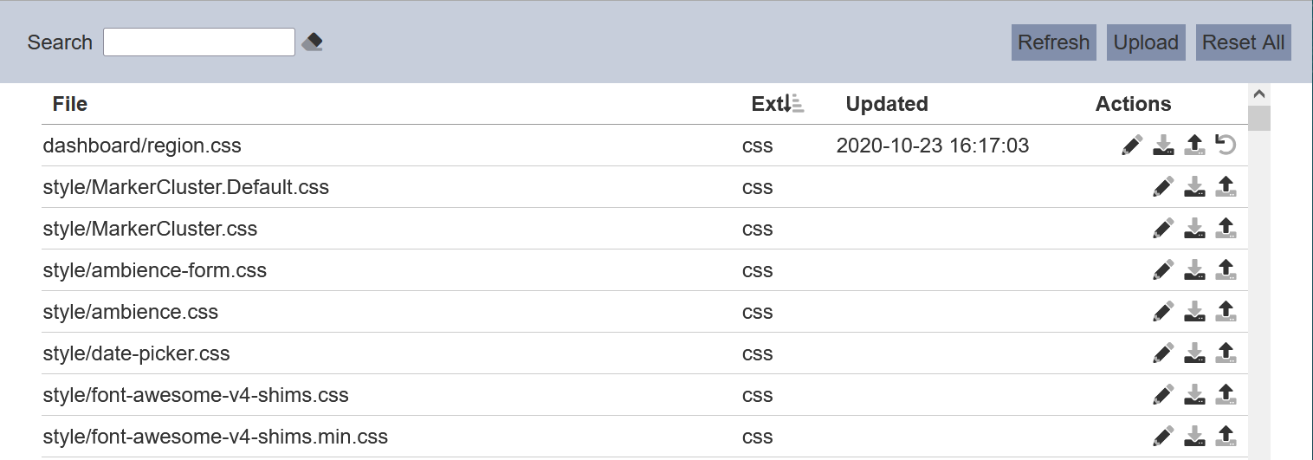The width and height of the screenshot is (1313, 460).
Task: Sort table by File column header
Action: (x=70, y=104)
